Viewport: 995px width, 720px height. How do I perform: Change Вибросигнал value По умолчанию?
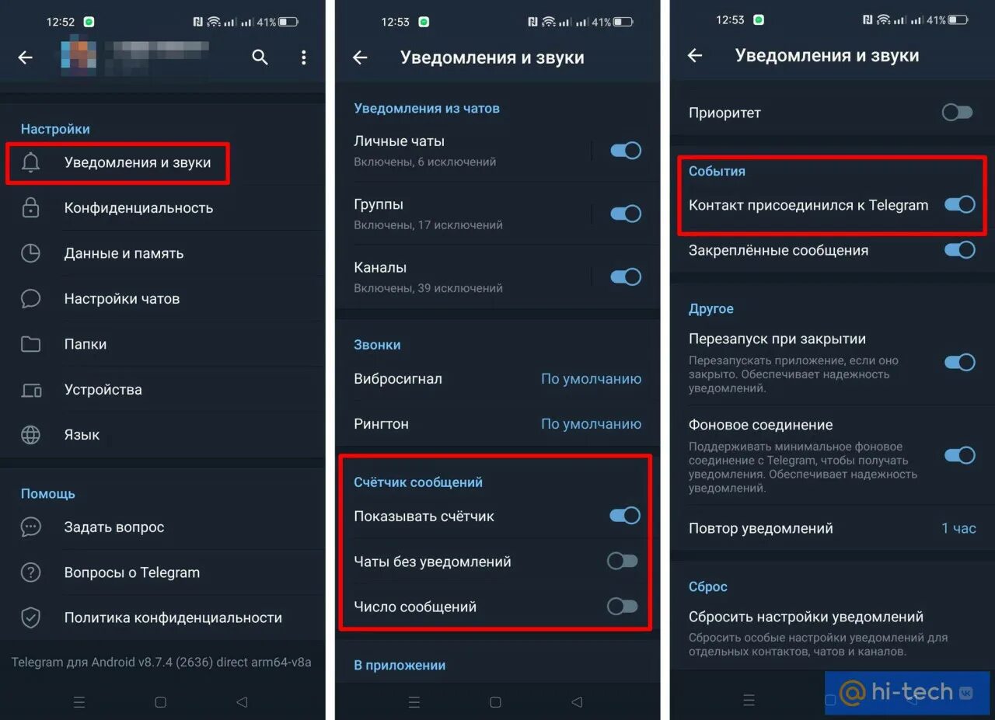[x=592, y=379]
